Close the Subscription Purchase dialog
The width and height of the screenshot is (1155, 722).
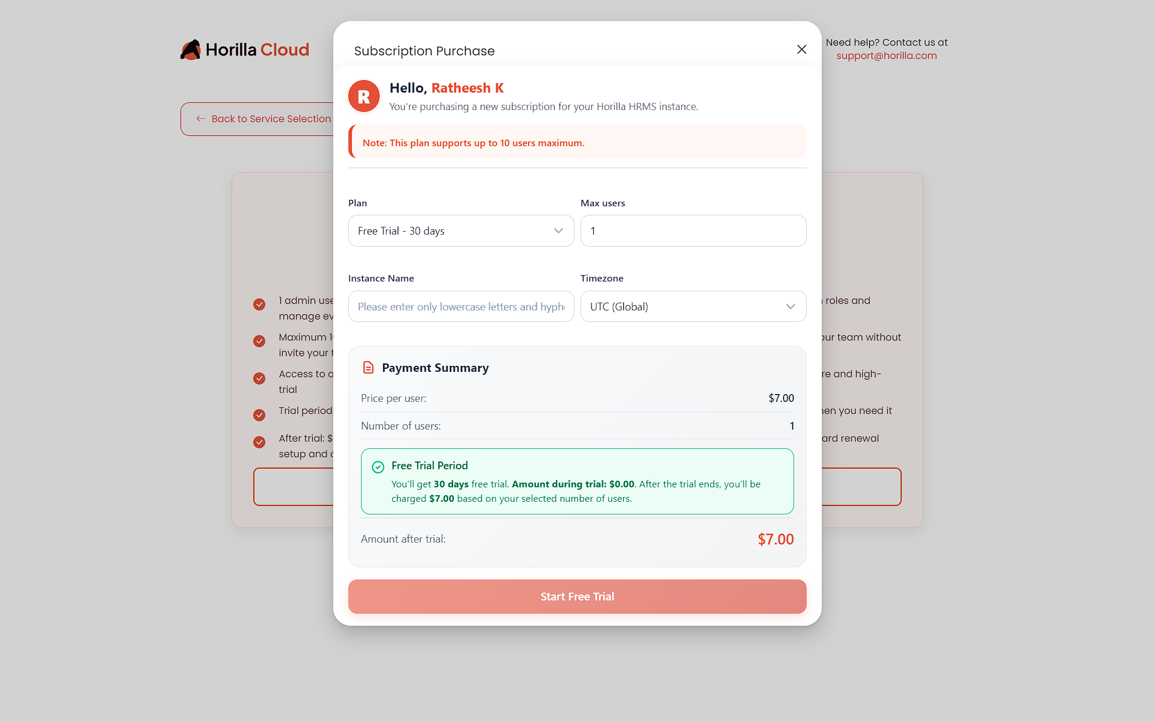pyautogui.click(x=801, y=49)
